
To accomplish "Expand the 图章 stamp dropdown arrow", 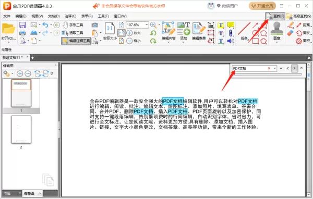I will pyautogui.click(x=276, y=42).
